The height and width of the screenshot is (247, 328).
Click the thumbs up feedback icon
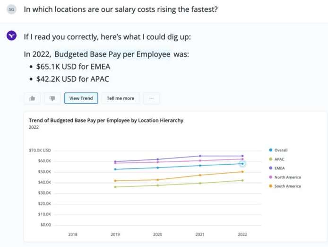click(x=32, y=98)
